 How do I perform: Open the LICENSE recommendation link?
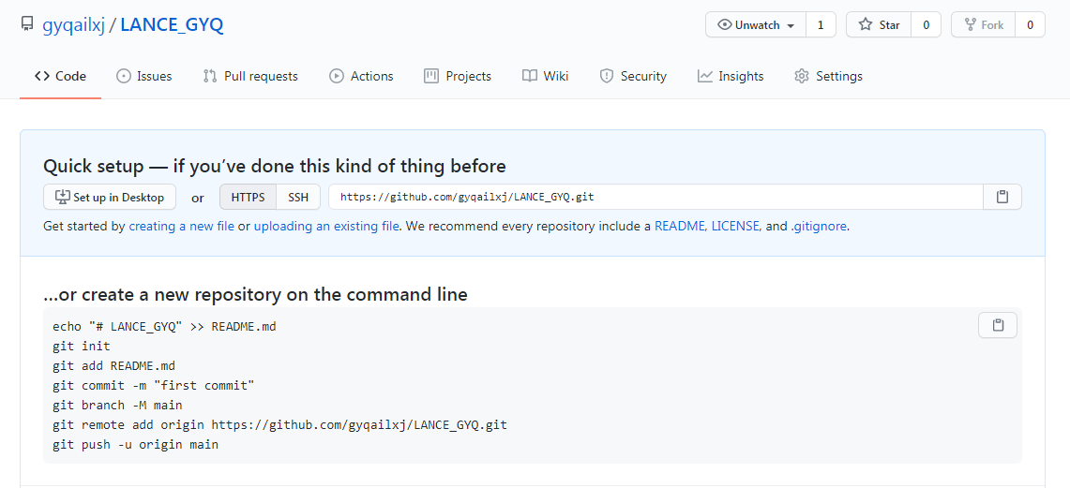735,227
